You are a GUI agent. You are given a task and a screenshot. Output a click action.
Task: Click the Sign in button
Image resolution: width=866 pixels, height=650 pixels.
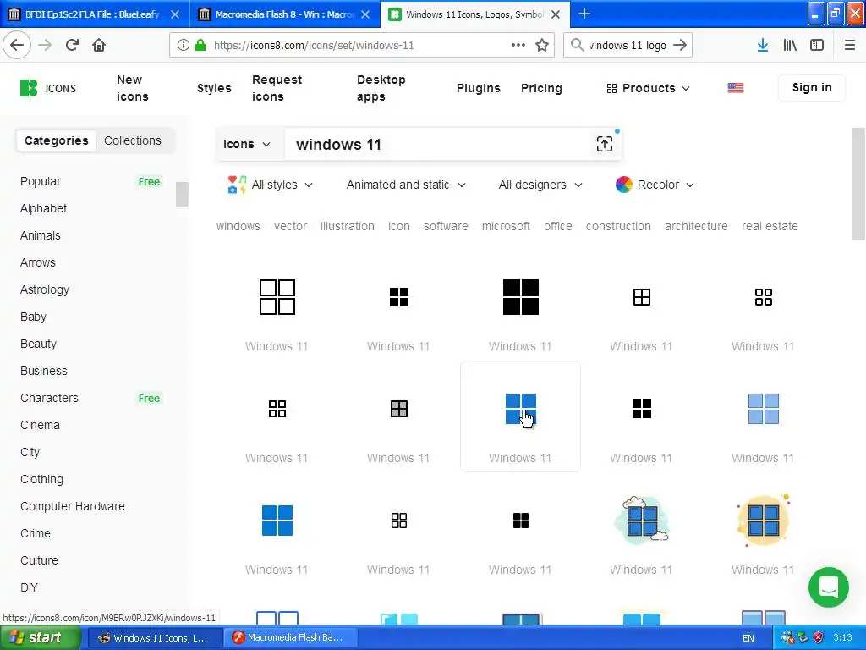pos(811,87)
